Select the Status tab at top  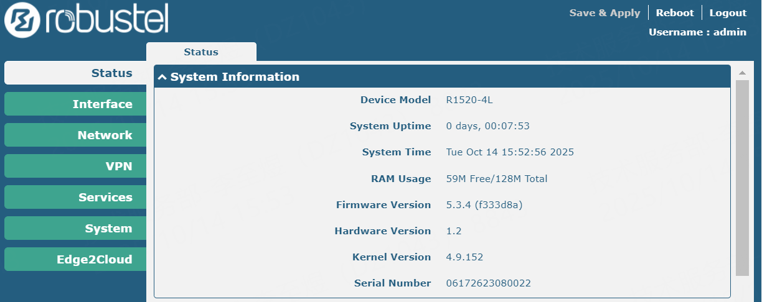(201, 52)
